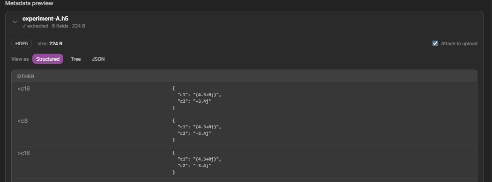Click the size: 224 B label

50,43
